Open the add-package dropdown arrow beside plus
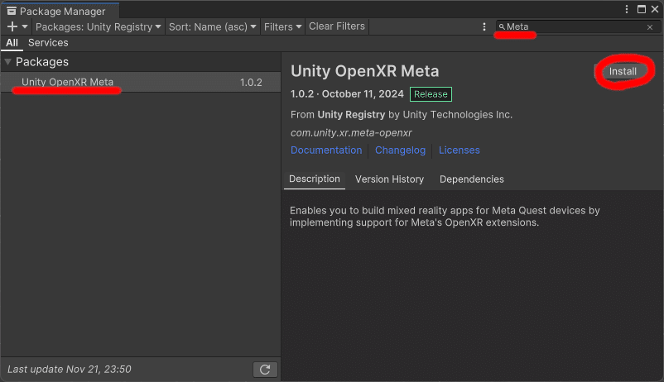 click(x=25, y=26)
